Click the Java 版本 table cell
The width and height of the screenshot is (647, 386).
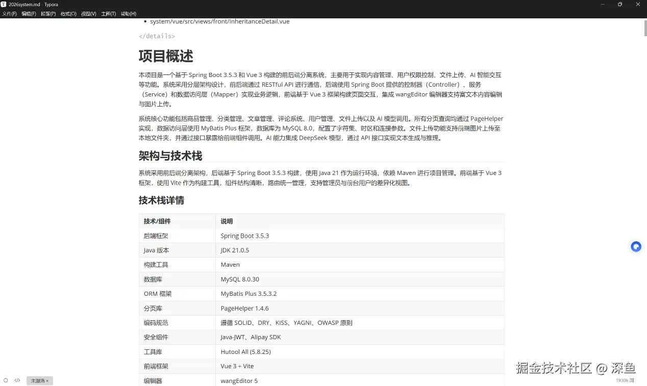coord(177,250)
